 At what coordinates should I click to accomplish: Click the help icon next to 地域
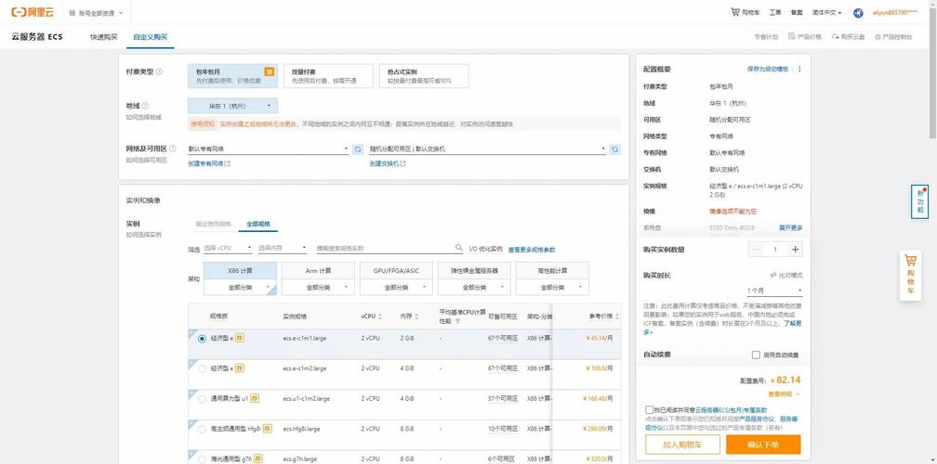click(145, 106)
